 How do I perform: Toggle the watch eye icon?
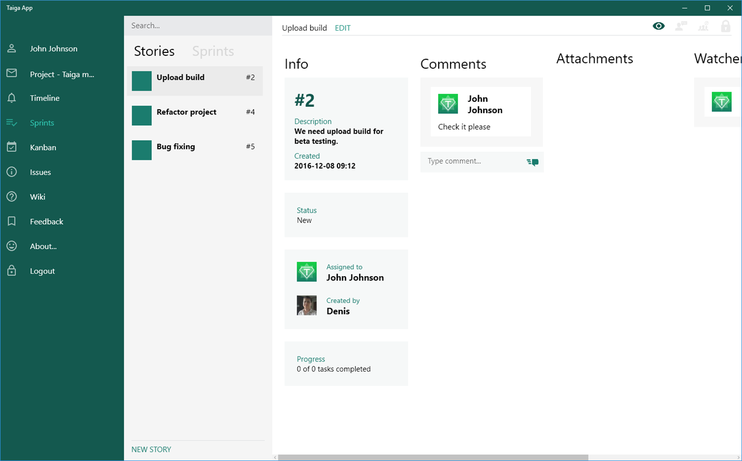(658, 26)
